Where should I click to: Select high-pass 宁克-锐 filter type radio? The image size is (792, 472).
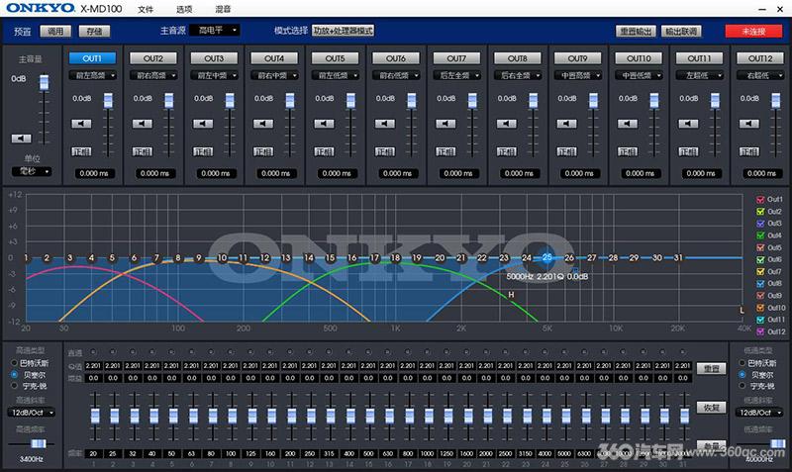[x=15, y=386]
